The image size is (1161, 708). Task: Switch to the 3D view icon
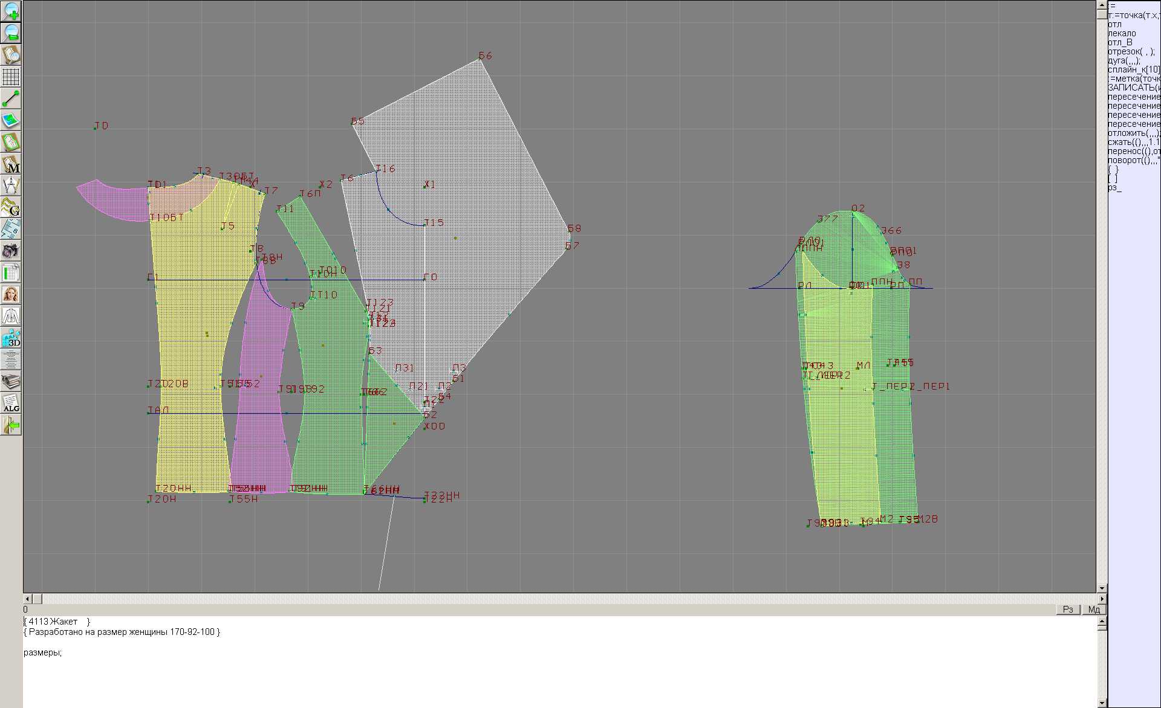point(11,338)
